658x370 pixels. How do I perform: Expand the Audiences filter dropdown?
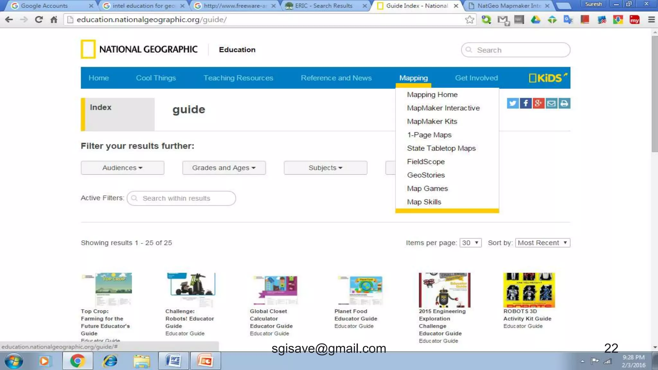[122, 168]
